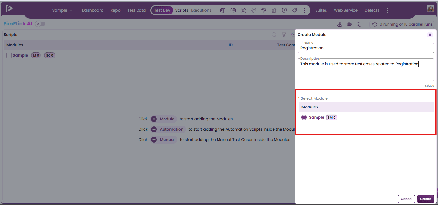This screenshot has height=205, width=438.
Task: Open the tag labels icon
Action: coord(295,10)
